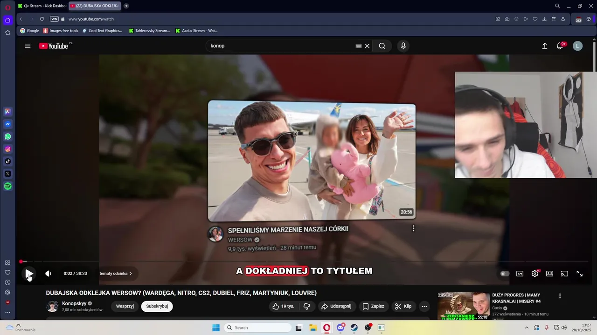The image size is (597, 335).
Task: Open TikTok in the Opera sidebar
Action: click(x=7, y=161)
